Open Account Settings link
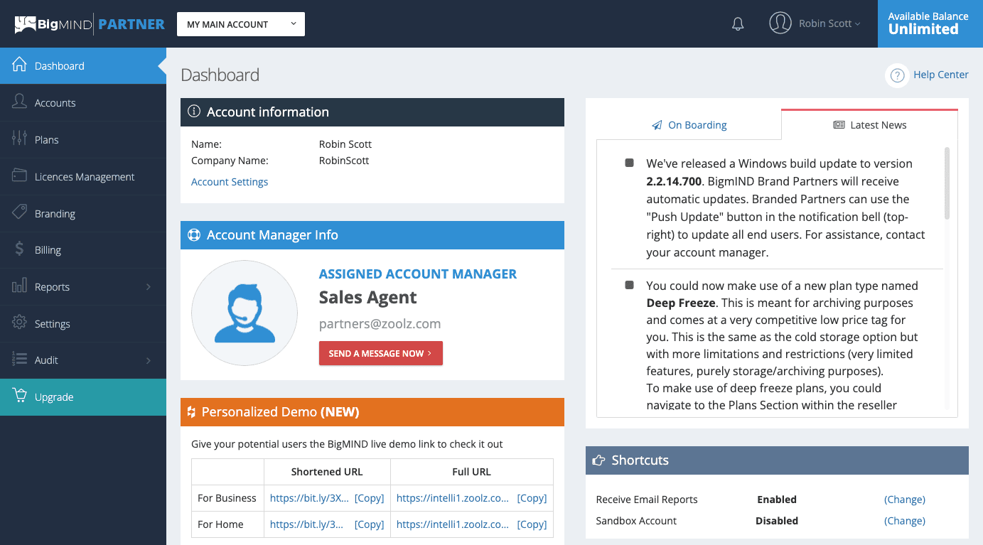This screenshot has width=983, height=545. 229,181
